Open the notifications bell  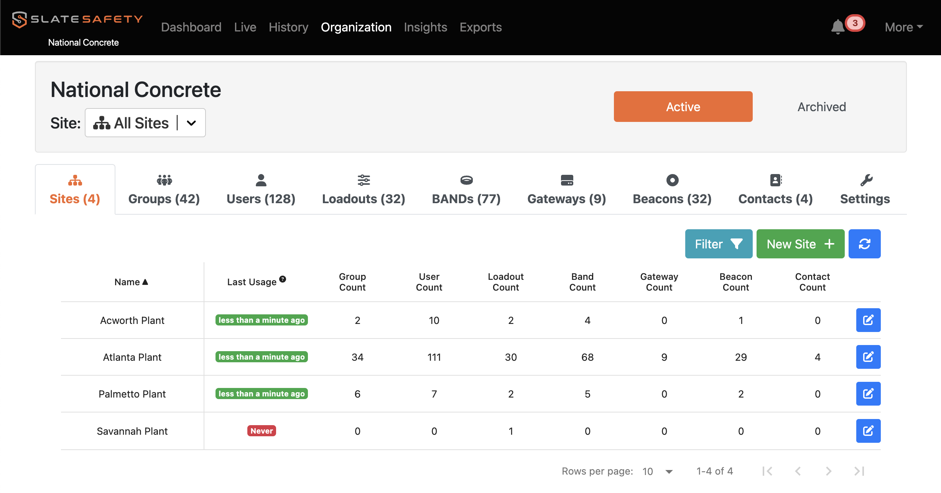838,27
